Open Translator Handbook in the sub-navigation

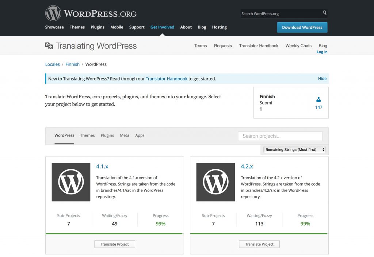[x=259, y=46]
